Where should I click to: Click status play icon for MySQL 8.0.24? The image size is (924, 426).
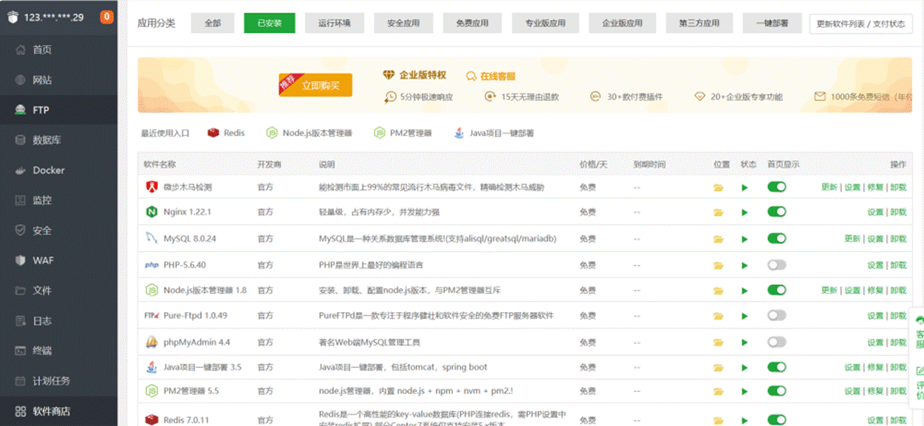pos(745,239)
